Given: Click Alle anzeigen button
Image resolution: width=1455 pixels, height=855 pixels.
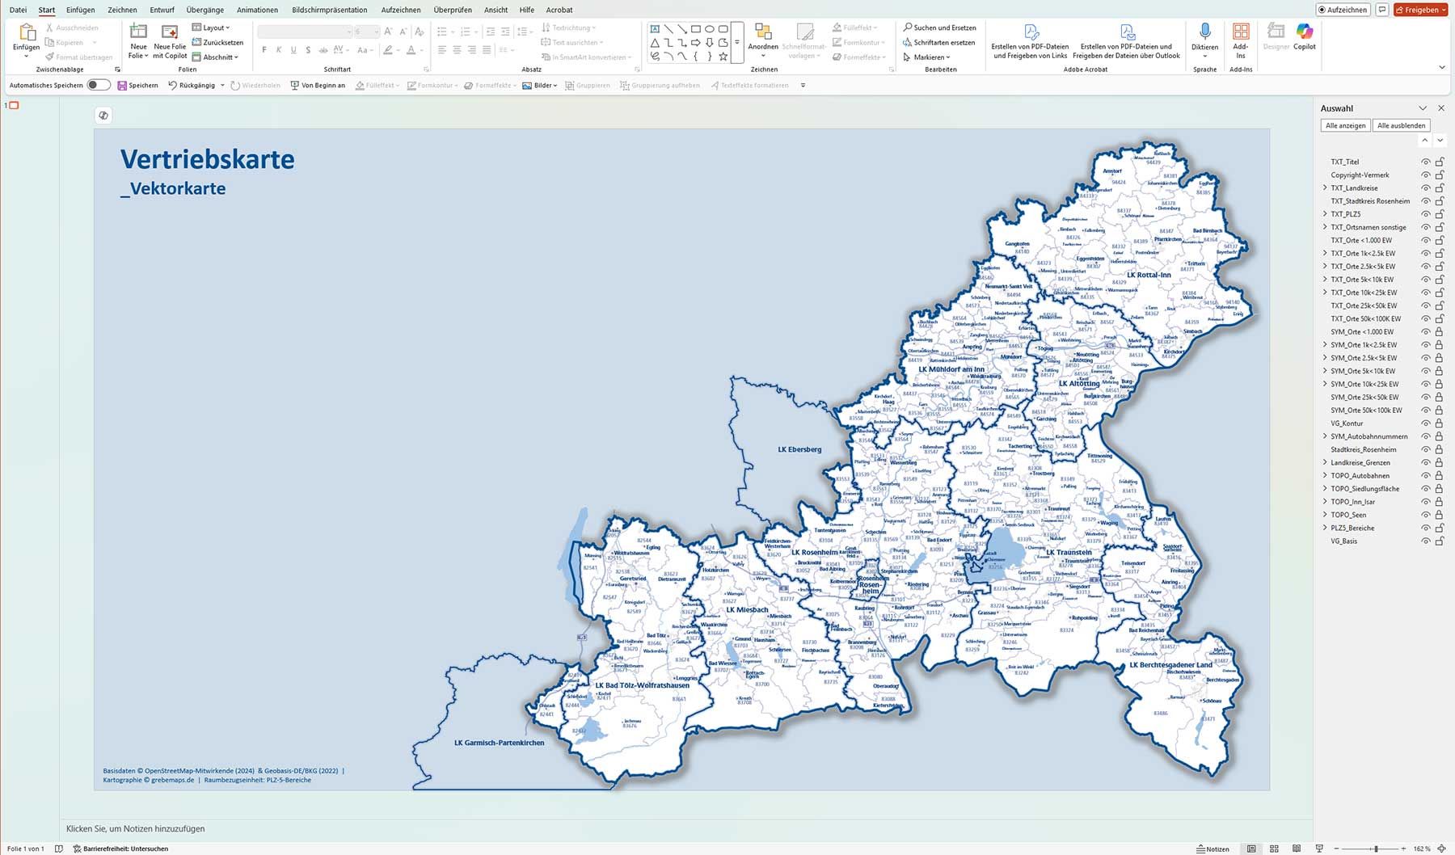Looking at the screenshot, I should click(1346, 125).
